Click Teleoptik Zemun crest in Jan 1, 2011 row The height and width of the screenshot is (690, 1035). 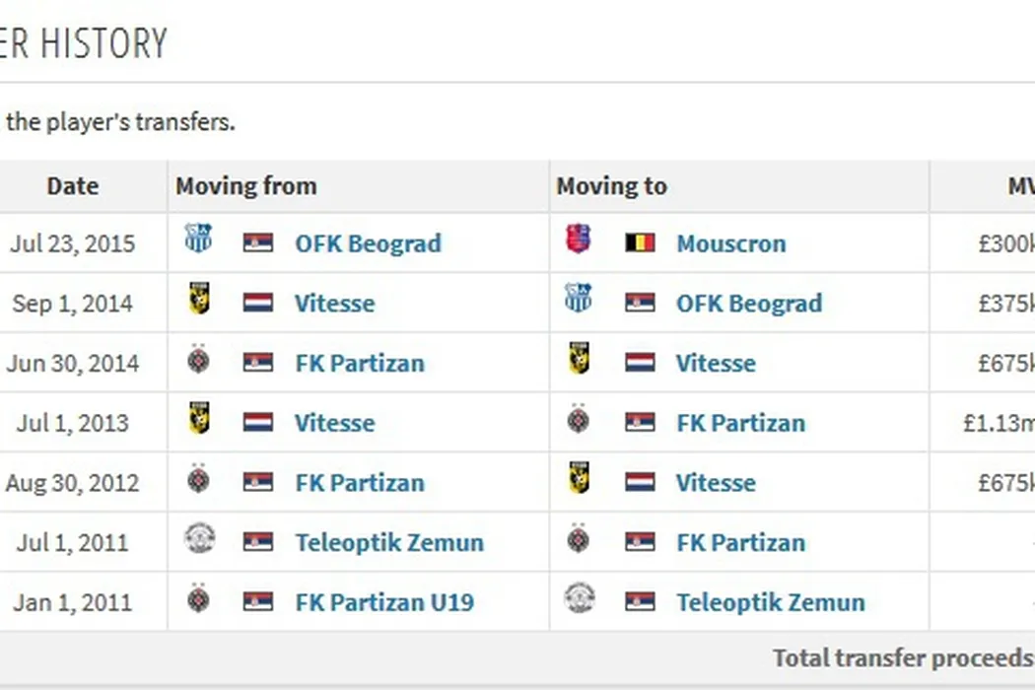579,598
